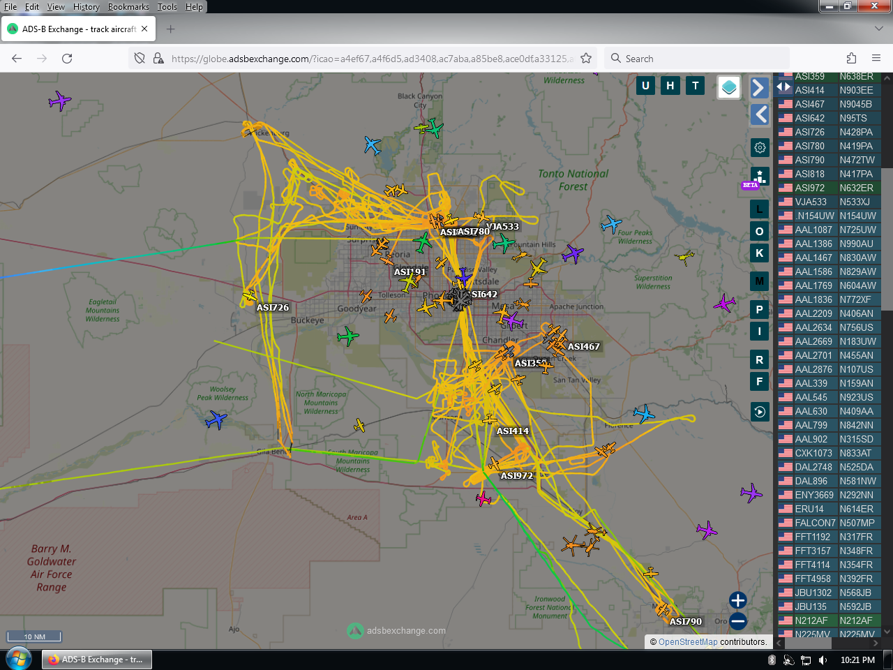This screenshot has height=670, width=893.
Task: Bookmark this page with the star
Action: tap(586, 59)
